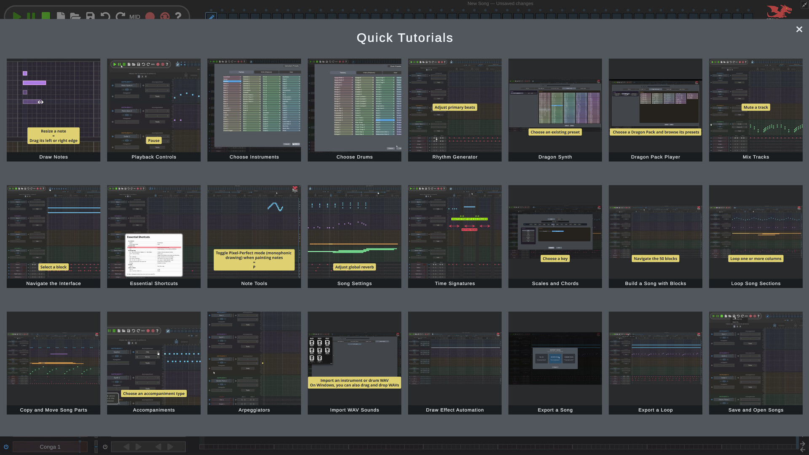Open the Essential Shortcuts tutorial
The height and width of the screenshot is (455, 809).
[x=154, y=236]
